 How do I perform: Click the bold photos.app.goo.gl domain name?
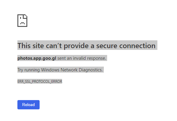tap(37, 58)
